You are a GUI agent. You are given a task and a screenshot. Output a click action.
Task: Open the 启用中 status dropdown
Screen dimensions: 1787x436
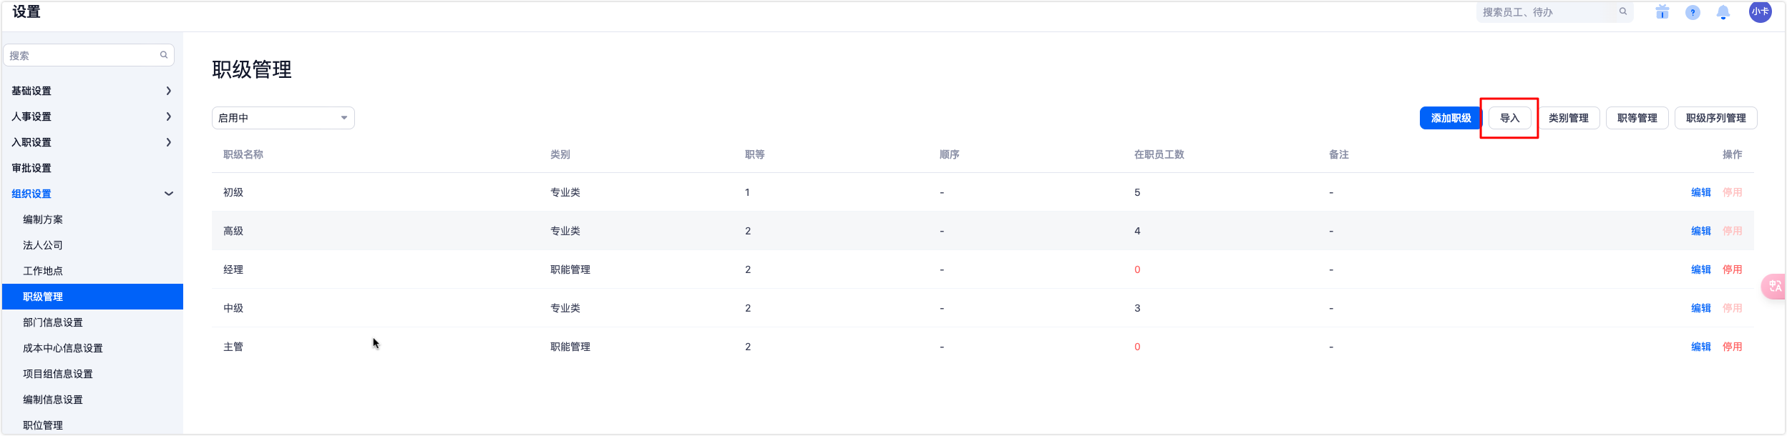coord(283,118)
